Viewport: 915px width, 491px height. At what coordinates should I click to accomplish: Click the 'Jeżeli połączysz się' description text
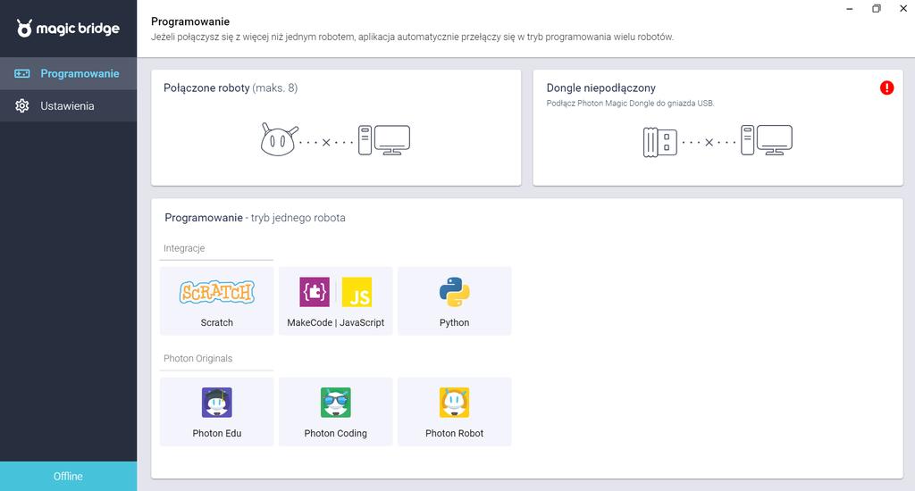pos(412,37)
